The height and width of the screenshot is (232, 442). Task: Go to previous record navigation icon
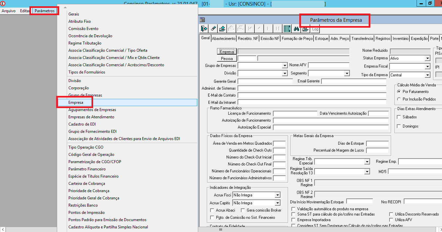pos(259,29)
